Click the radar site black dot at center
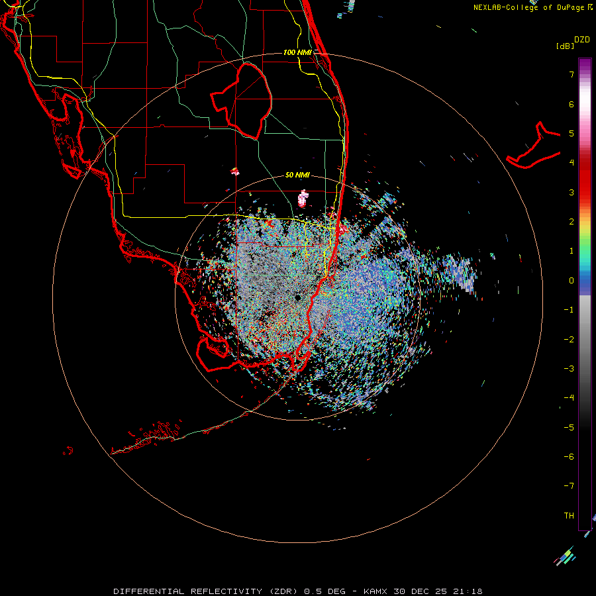Viewport: 596px width, 596px height. click(x=297, y=297)
